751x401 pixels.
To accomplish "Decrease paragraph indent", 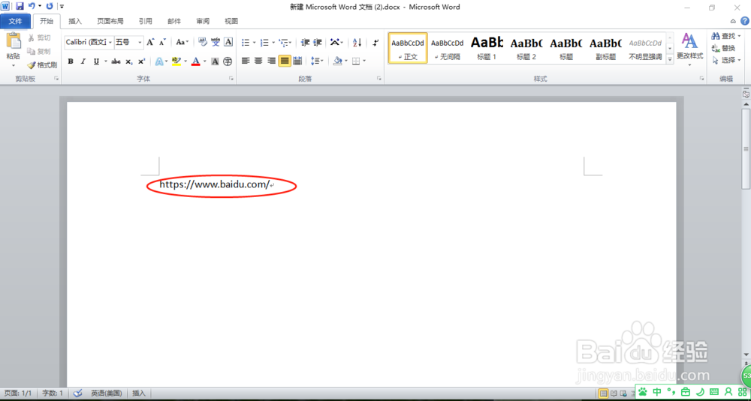I will pos(305,43).
